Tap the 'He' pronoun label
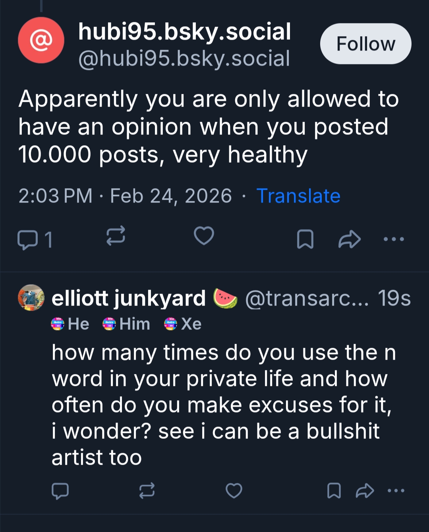The image size is (429, 532). [71, 324]
